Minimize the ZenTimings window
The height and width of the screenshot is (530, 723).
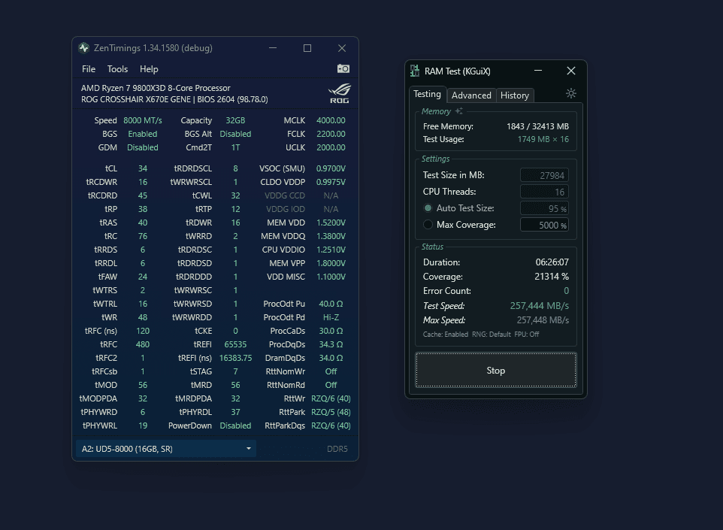point(273,48)
